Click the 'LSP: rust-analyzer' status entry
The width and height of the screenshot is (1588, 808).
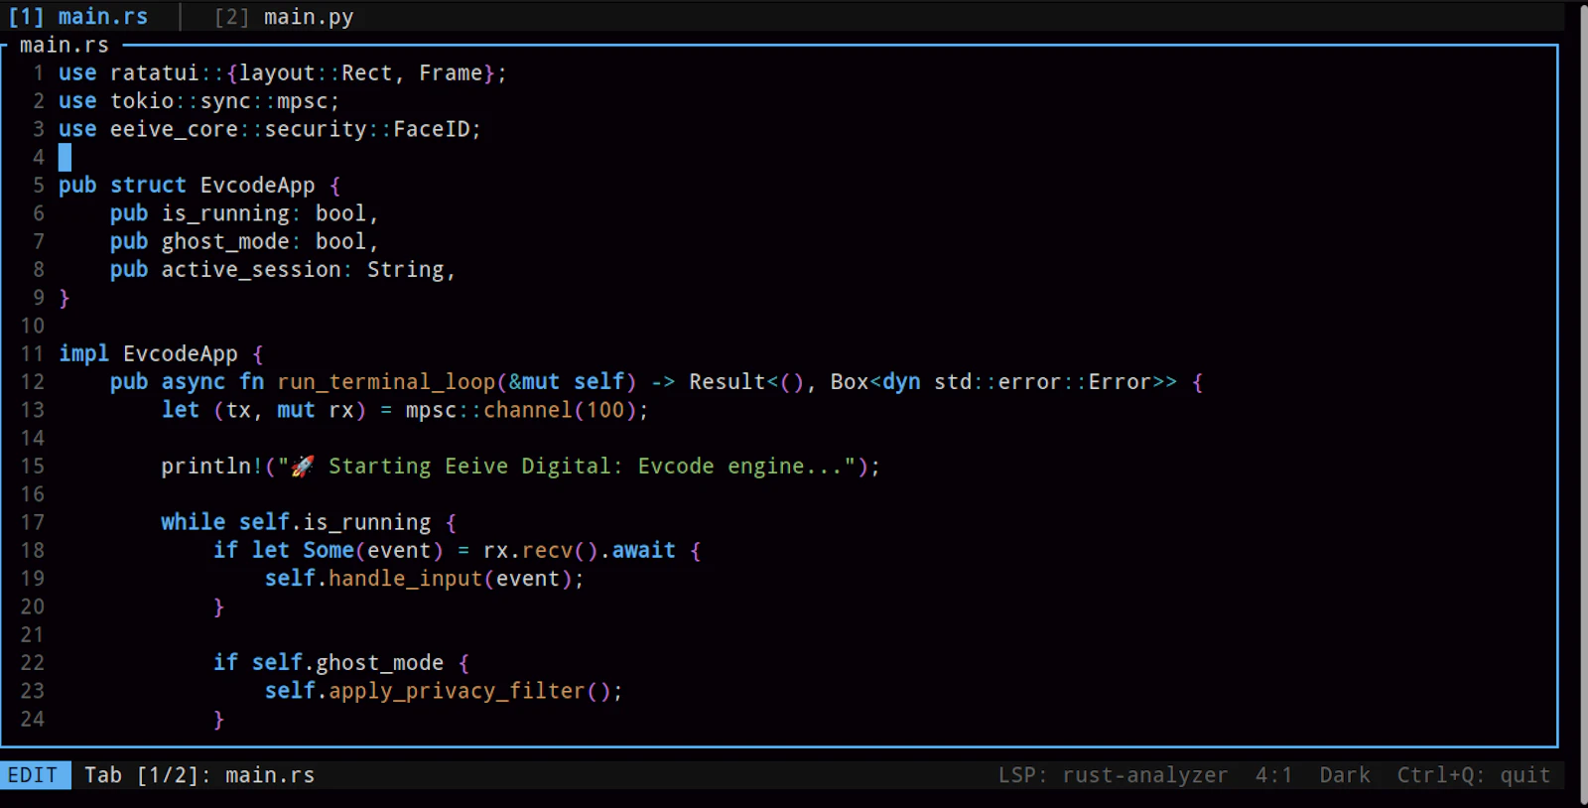point(1113,775)
